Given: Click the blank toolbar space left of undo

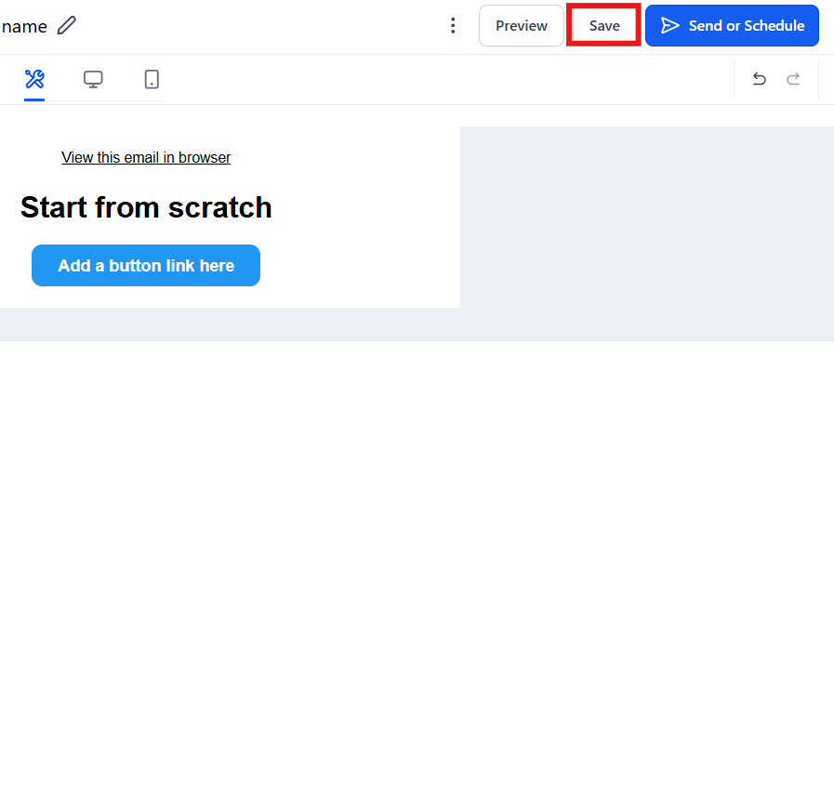Looking at the screenshot, I should [446, 79].
